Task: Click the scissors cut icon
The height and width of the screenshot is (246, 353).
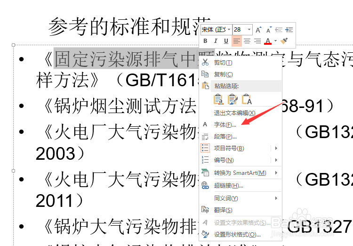Action: pyautogui.click(x=205, y=62)
